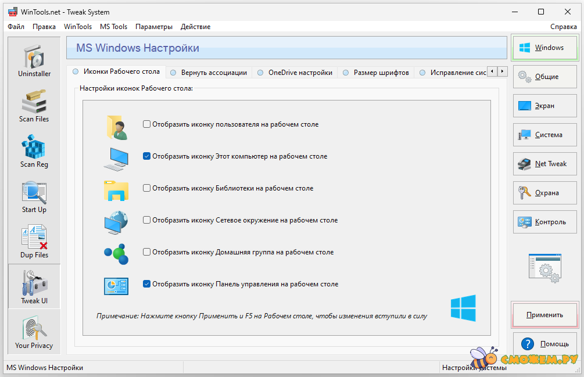The image size is (584, 377).
Task: Enable Библиотеки icon on desktop
Action: (x=147, y=188)
